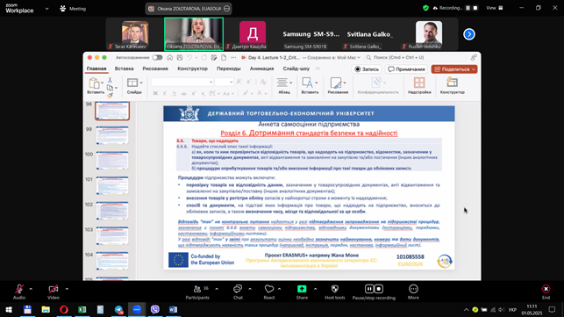Expand the Chat options arrow
The image size is (564, 317).
pyautogui.click(x=250, y=289)
